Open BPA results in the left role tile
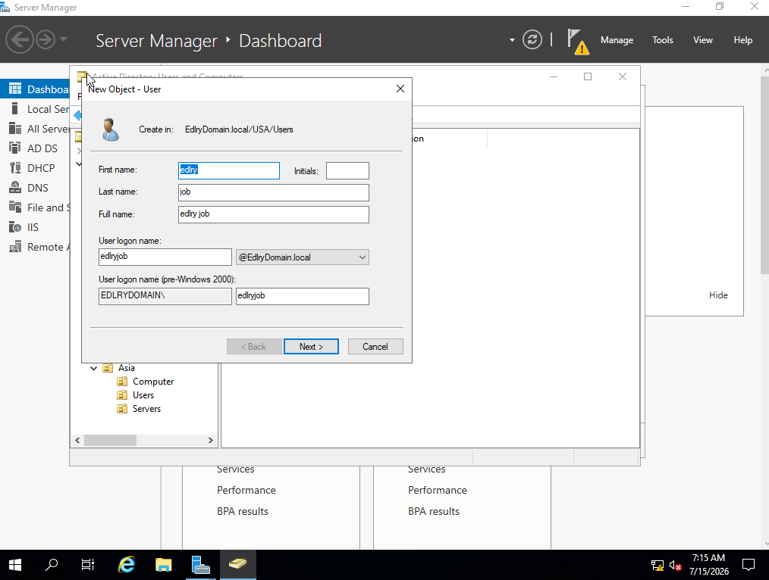This screenshot has width=769, height=580. point(243,511)
